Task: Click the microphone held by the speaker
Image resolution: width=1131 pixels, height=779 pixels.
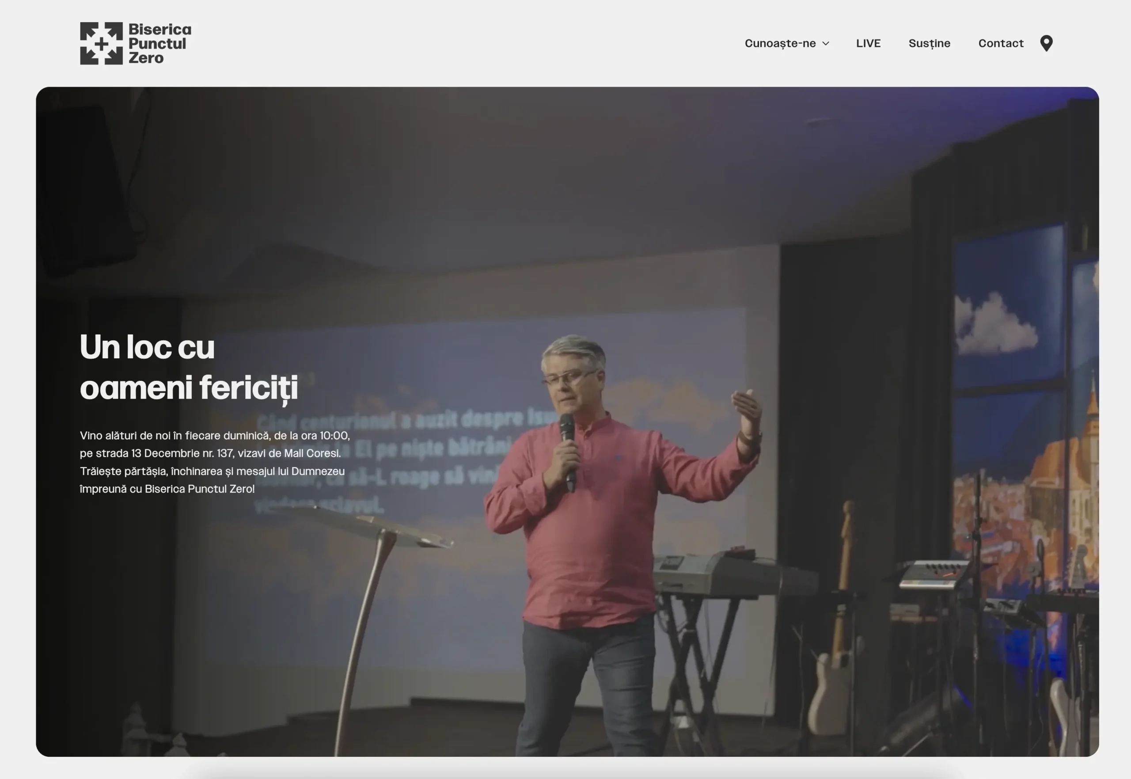Action: pos(567,452)
